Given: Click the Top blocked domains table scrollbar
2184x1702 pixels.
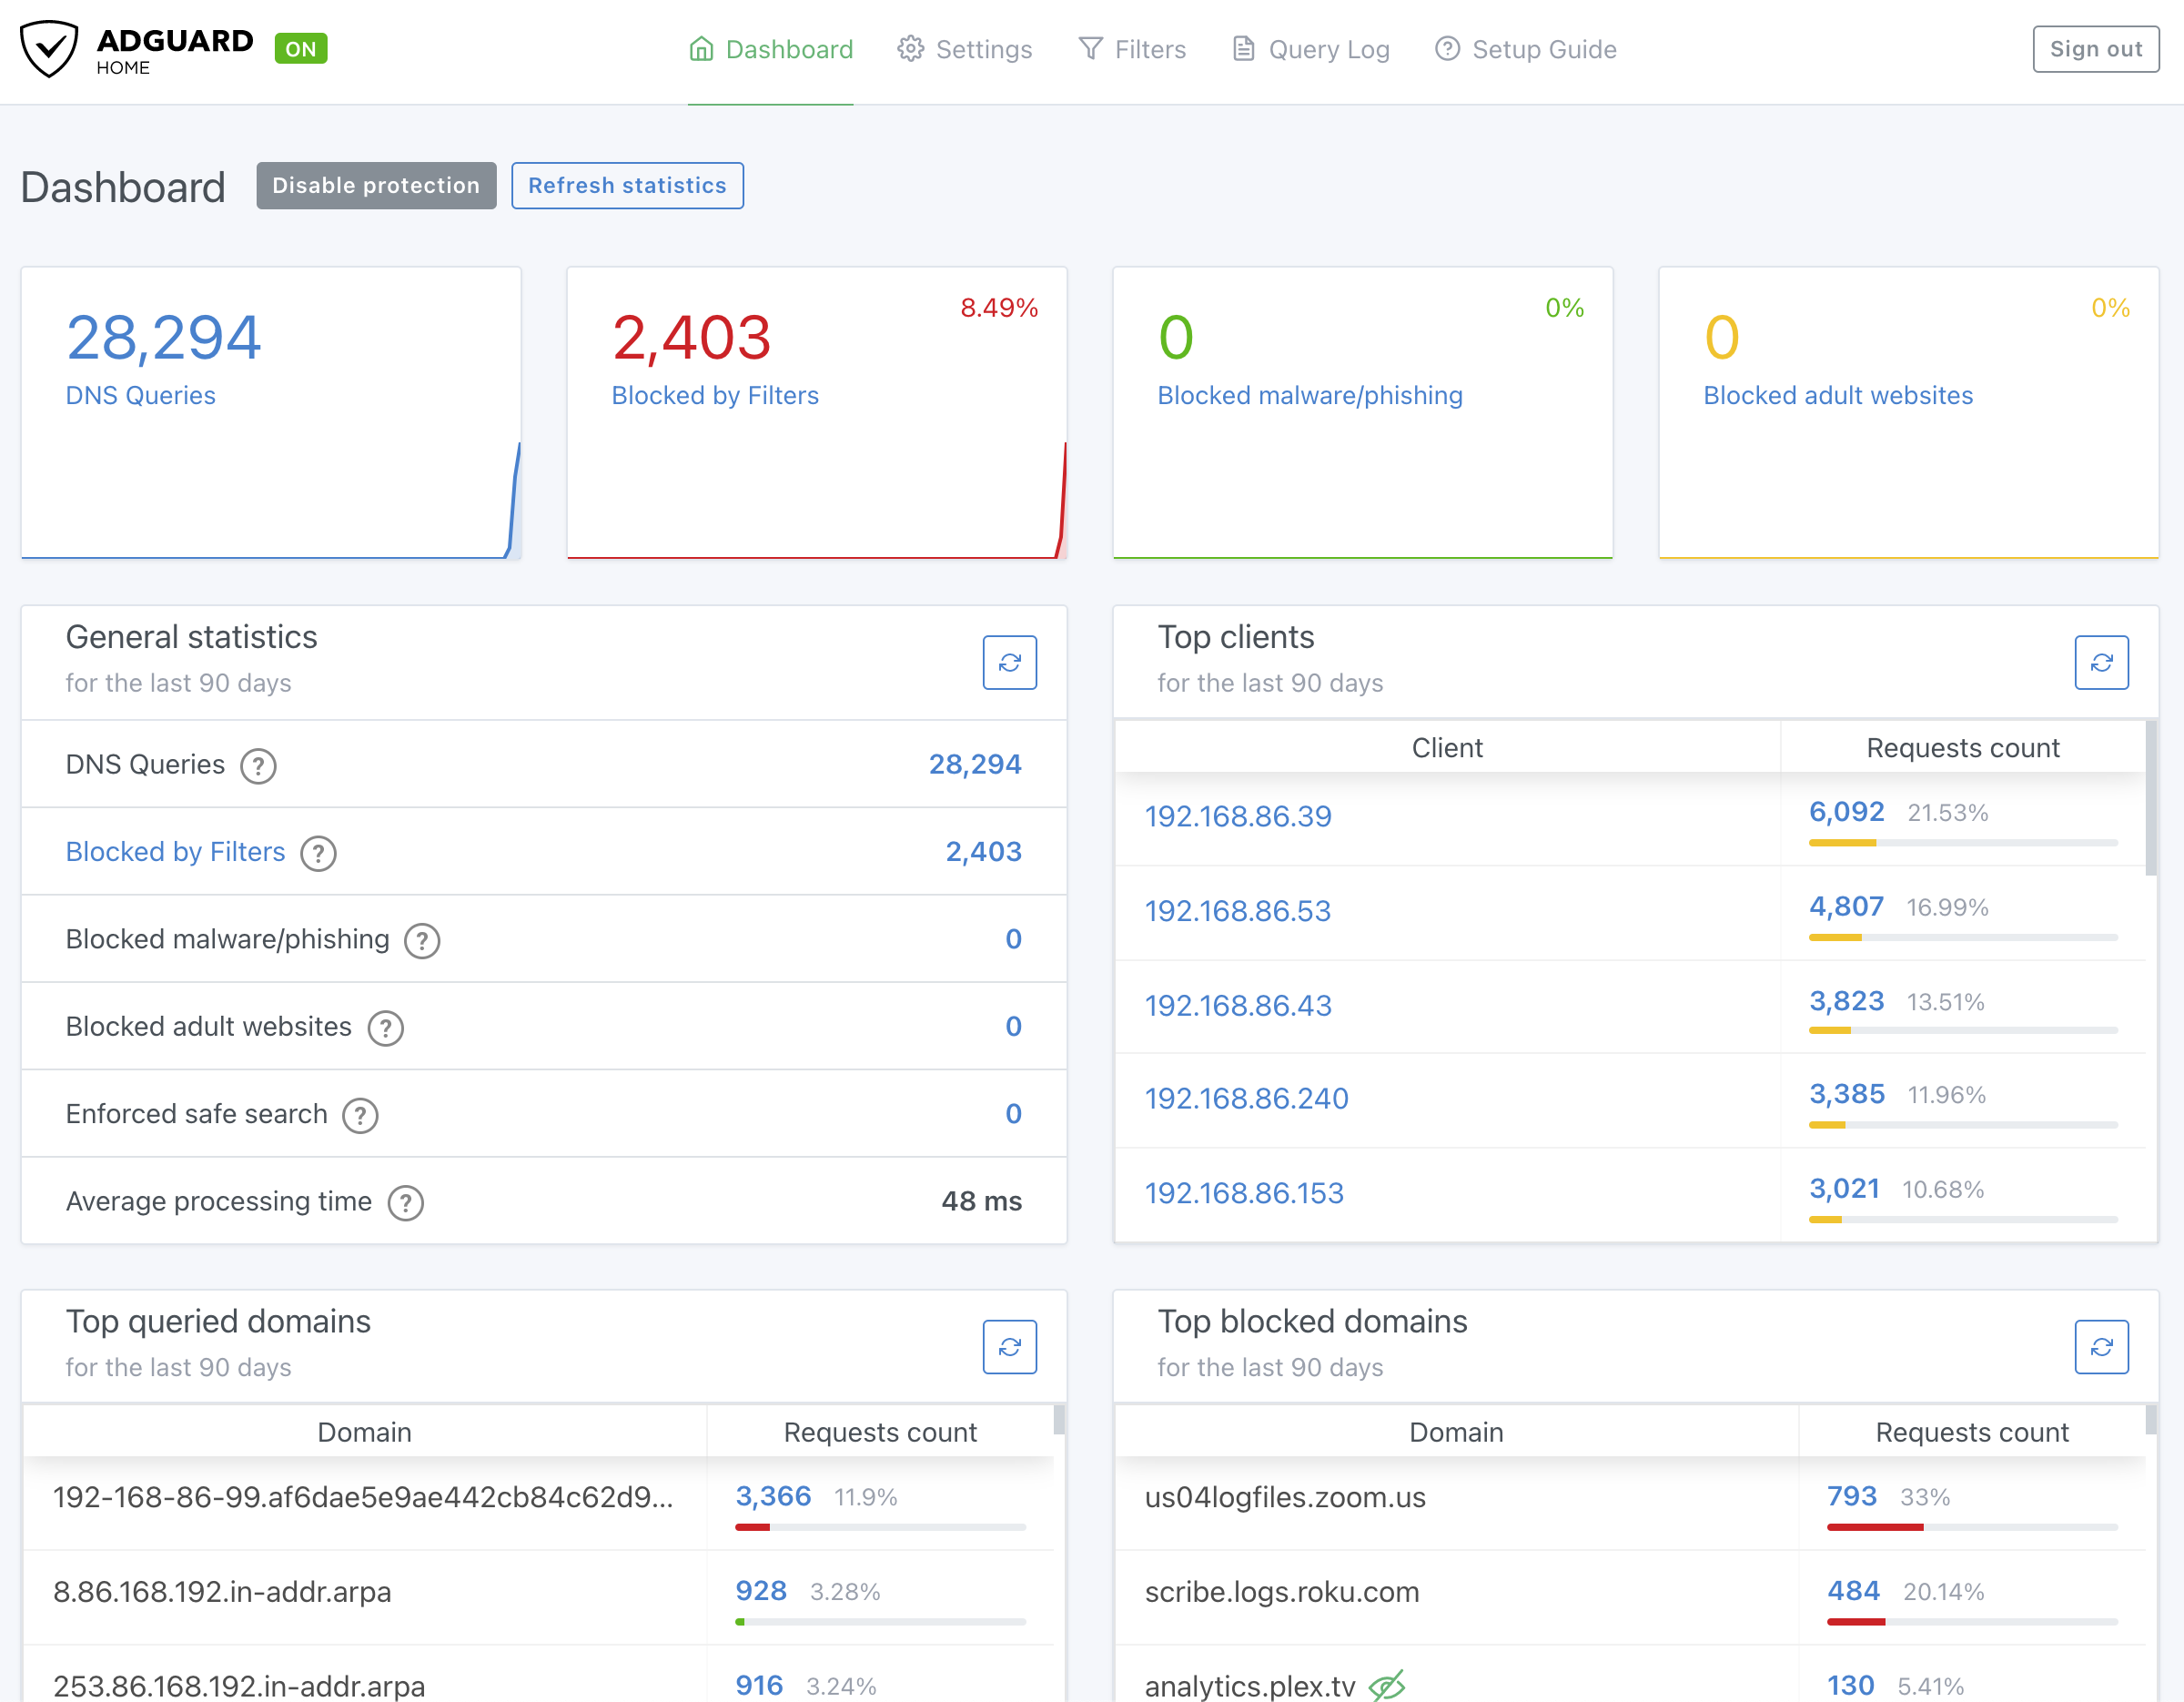Looking at the screenshot, I should click(x=2151, y=1420).
